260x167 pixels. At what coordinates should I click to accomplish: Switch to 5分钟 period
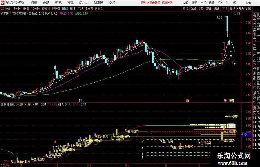click(26, 9)
